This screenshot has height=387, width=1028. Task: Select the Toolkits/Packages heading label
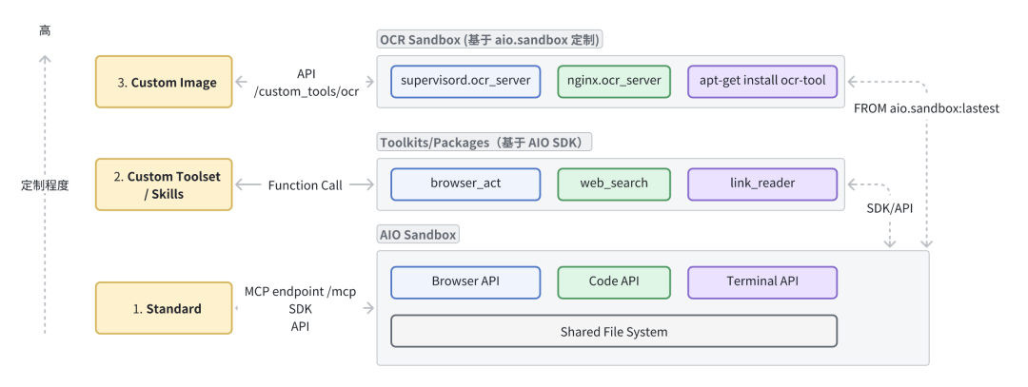point(485,143)
